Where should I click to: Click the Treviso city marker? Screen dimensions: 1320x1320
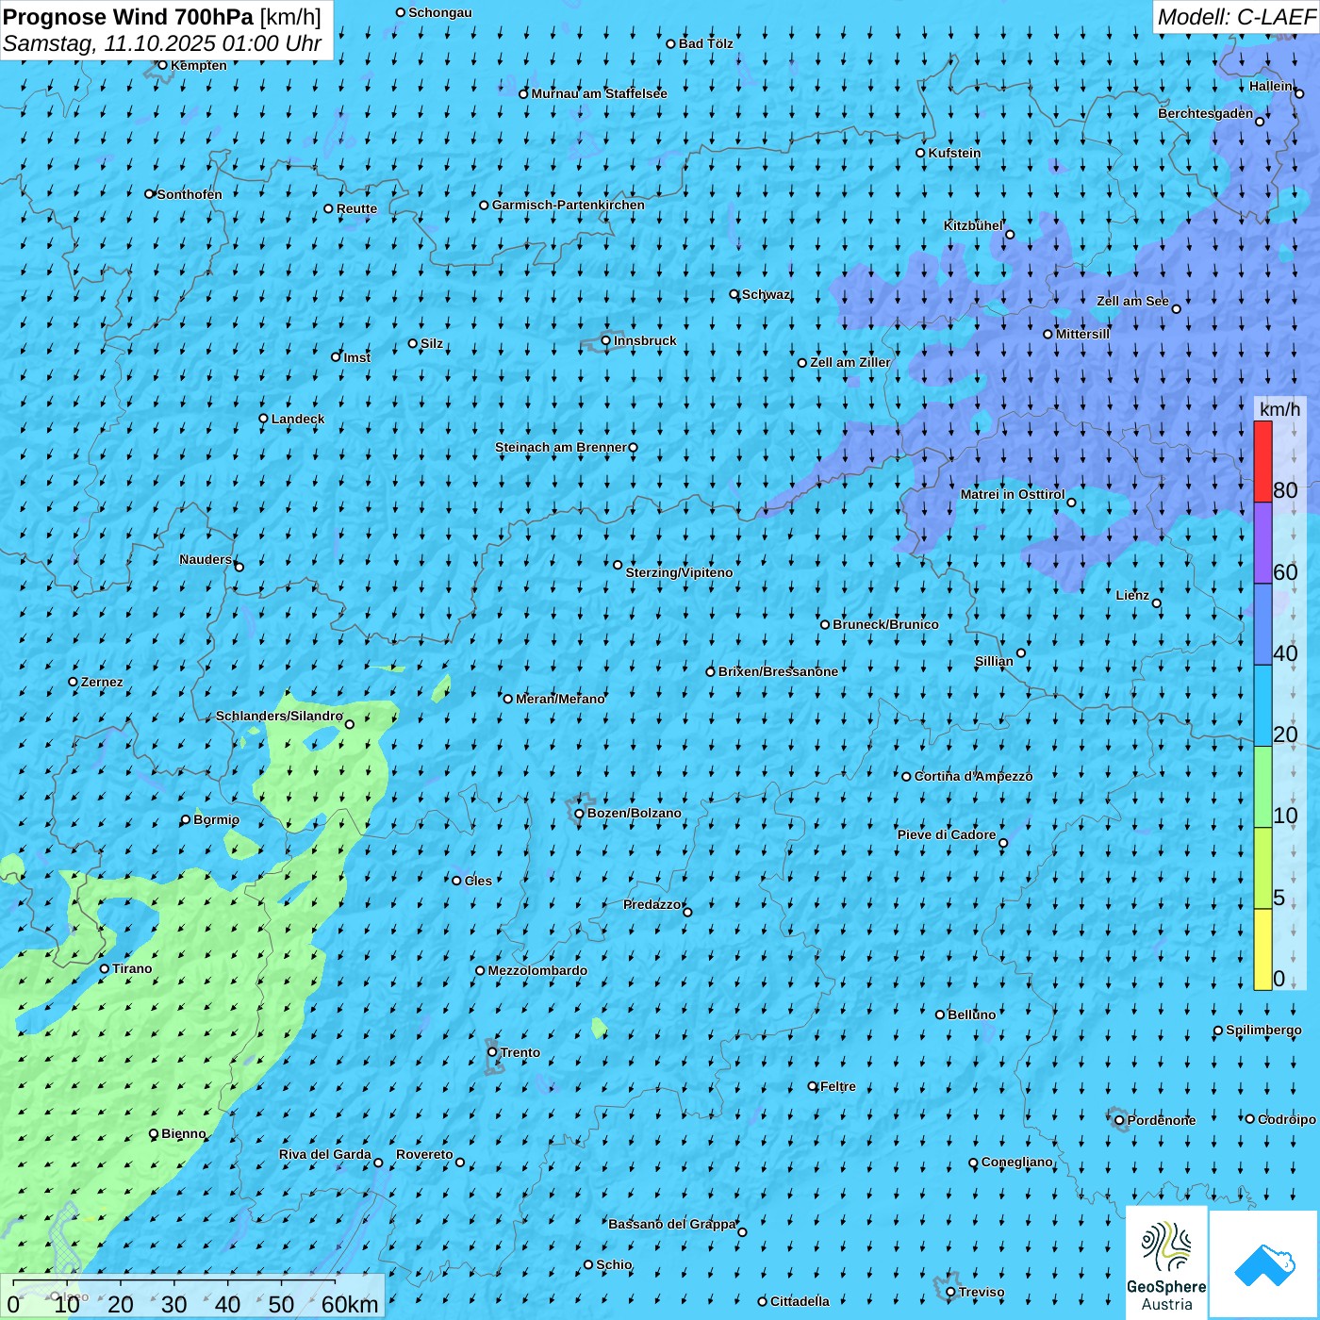click(x=950, y=1293)
